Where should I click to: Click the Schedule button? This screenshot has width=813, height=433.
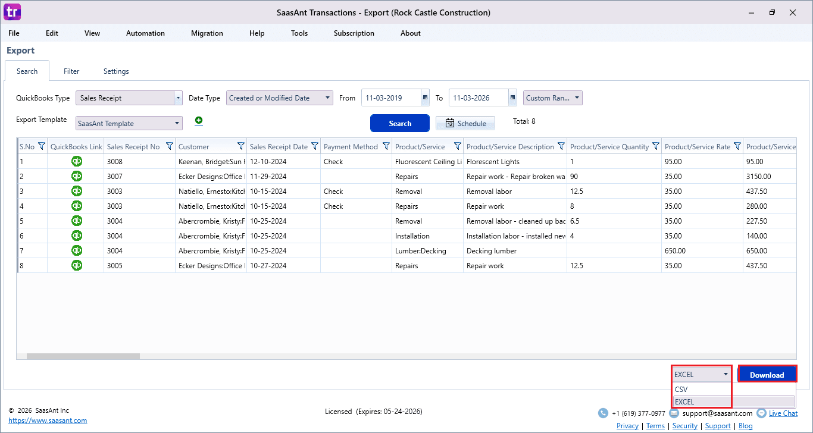[465, 123]
